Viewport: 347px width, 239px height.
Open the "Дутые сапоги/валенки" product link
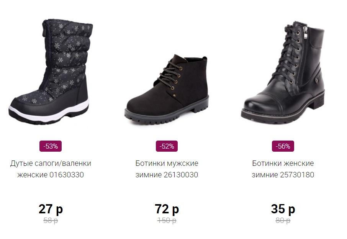tap(51, 163)
